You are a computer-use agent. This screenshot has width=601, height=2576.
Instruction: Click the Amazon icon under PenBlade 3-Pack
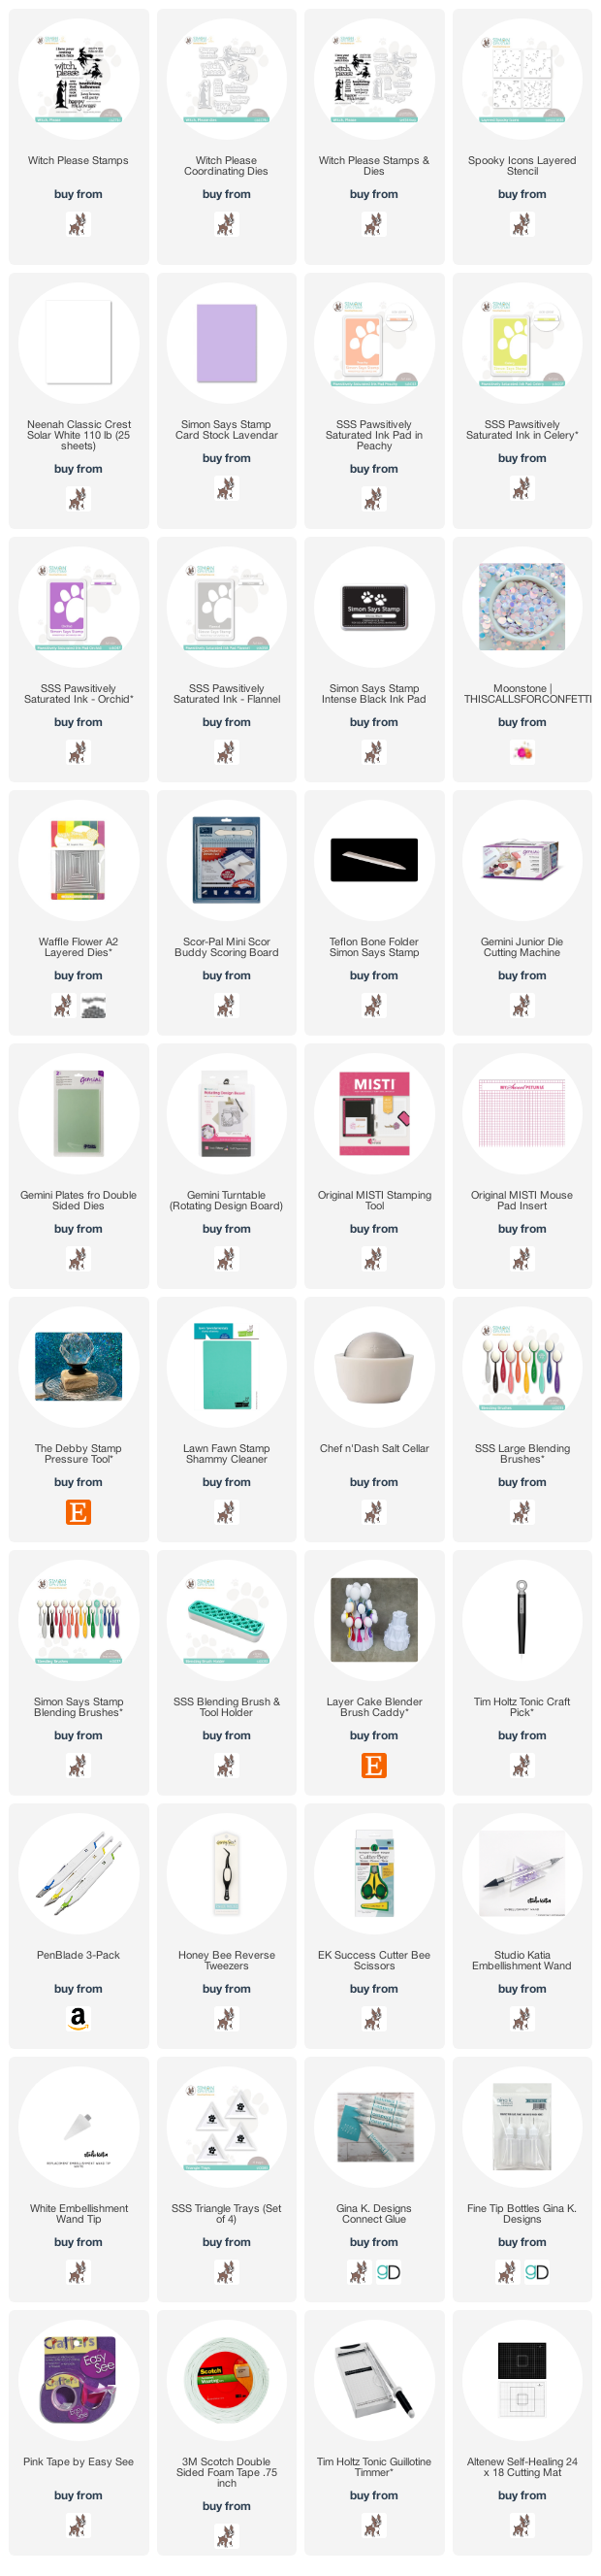coord(78,2019)
